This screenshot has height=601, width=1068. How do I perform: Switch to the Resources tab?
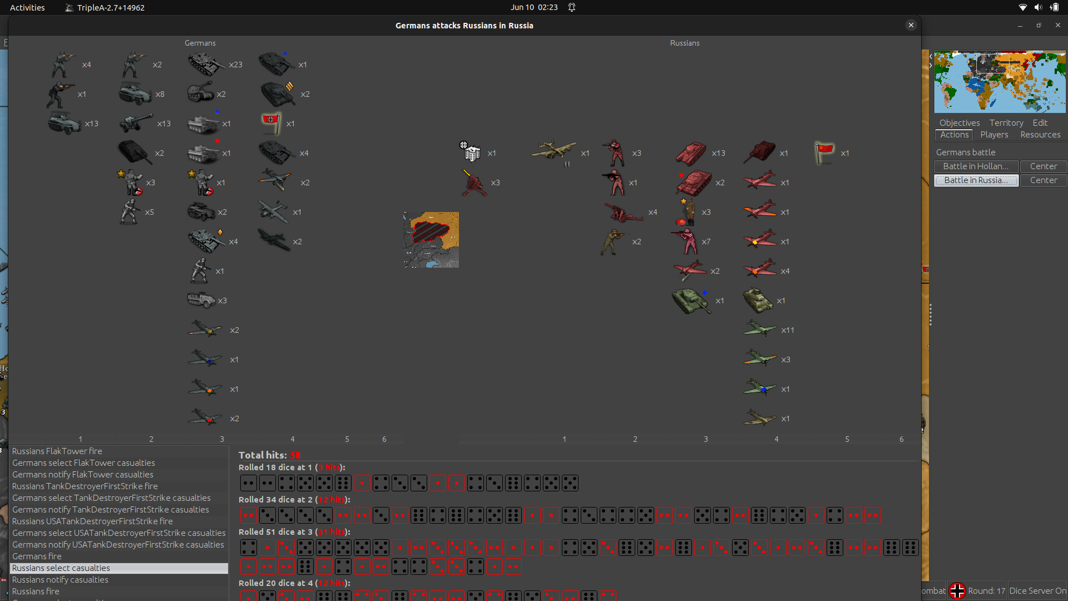coord(1040,135)
